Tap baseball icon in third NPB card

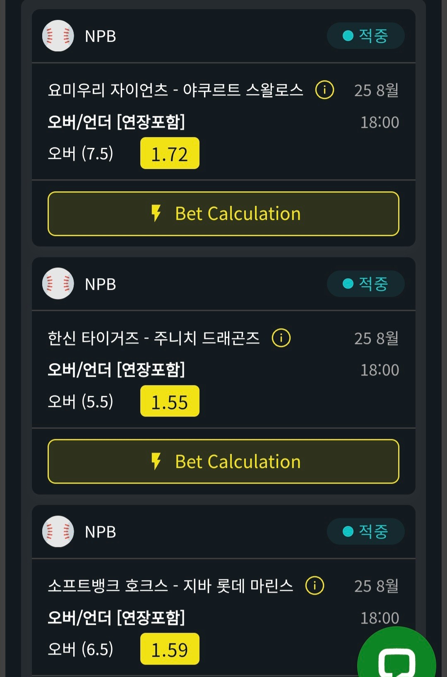tap(58, 531)
